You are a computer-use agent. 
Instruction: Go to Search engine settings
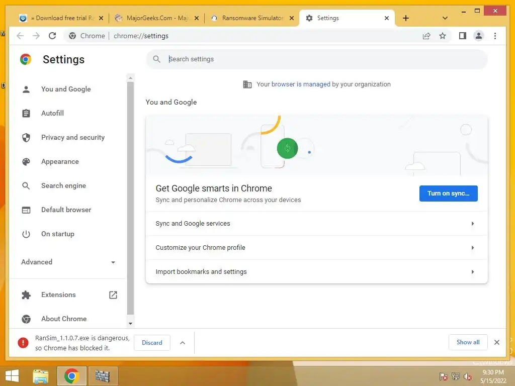[x=64, y=186]
